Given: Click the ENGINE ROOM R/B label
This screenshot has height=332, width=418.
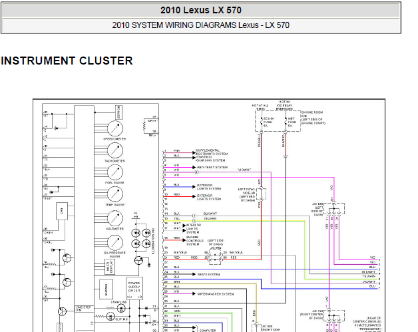Looking at the screenshot, I should pos(313,118).
